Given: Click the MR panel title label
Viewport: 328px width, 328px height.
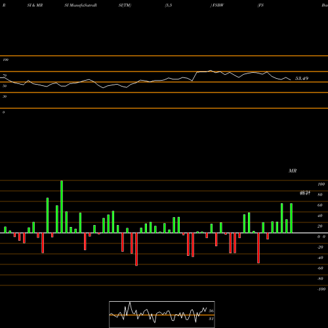Looking at the screenshot, I should (293, 171).
